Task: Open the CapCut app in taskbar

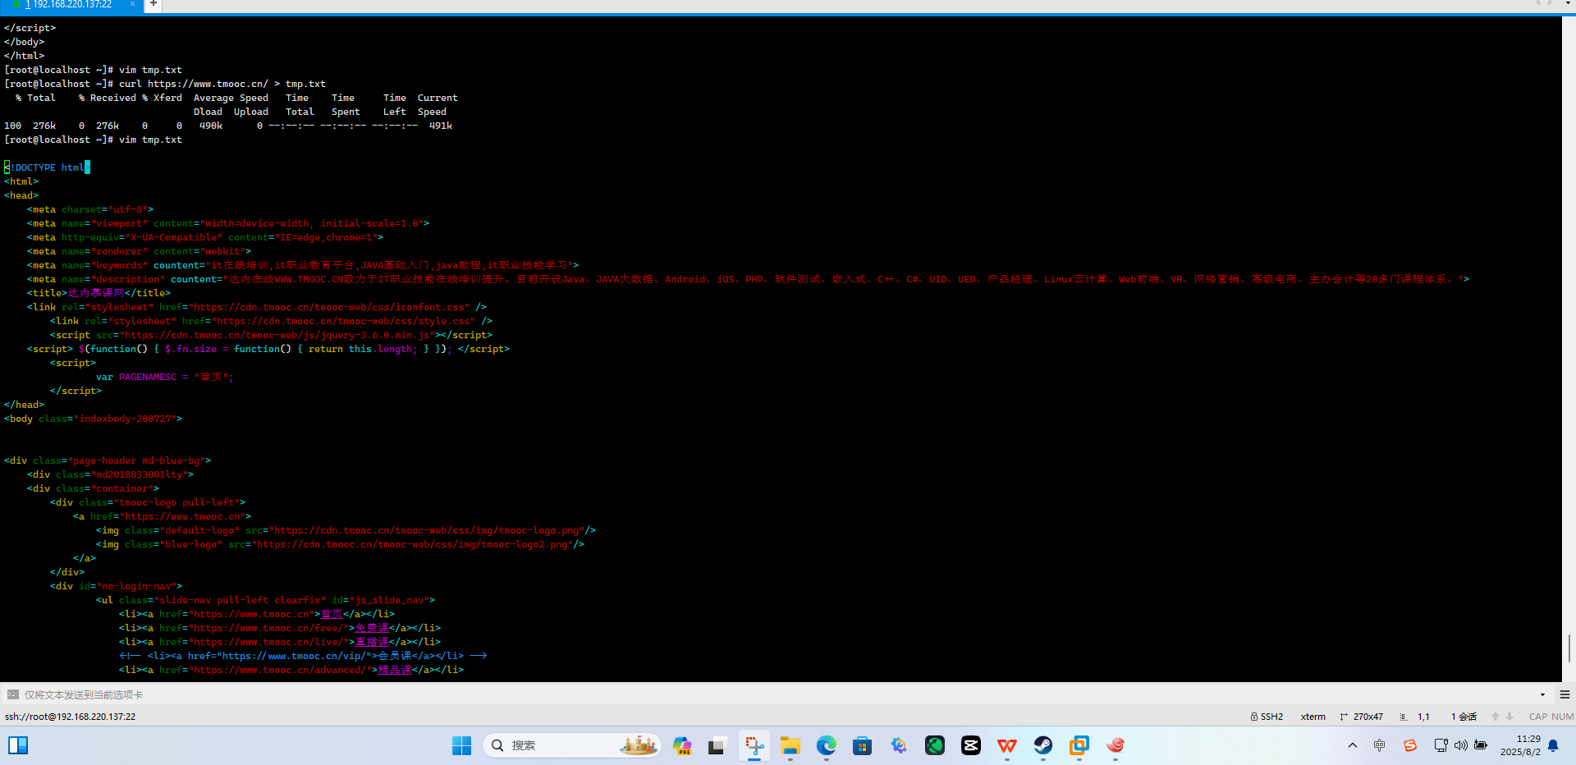Action: coord(971,745)
